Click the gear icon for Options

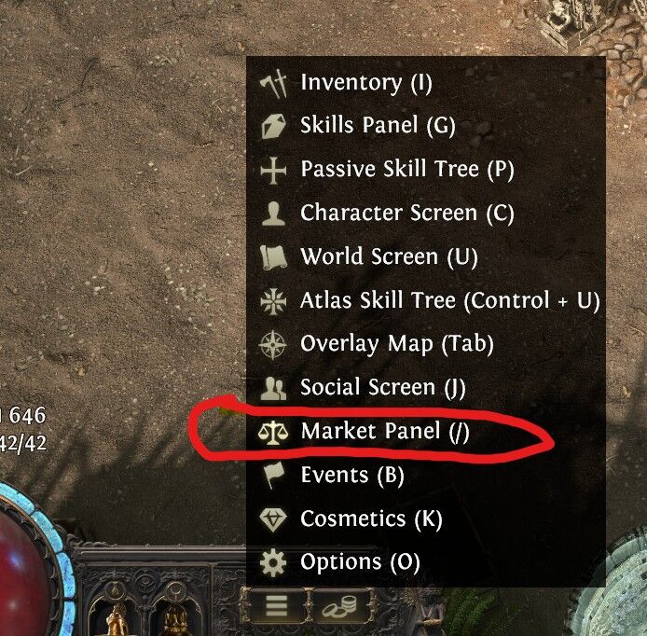point(273,562)
